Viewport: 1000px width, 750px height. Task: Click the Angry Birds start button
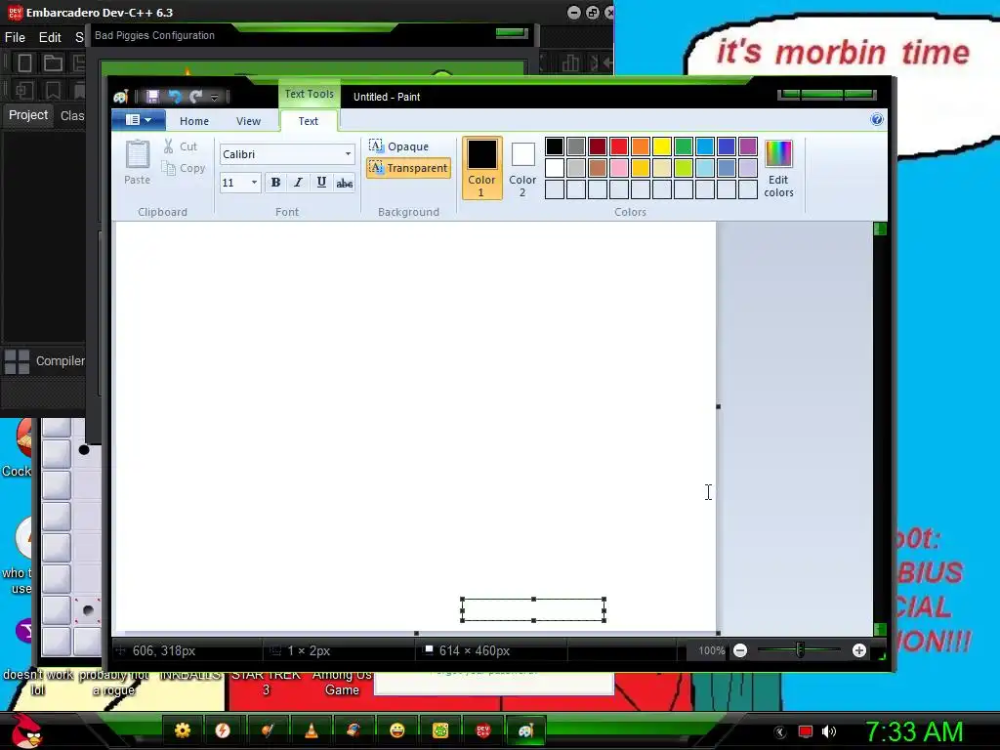click(x=26, y=730)
